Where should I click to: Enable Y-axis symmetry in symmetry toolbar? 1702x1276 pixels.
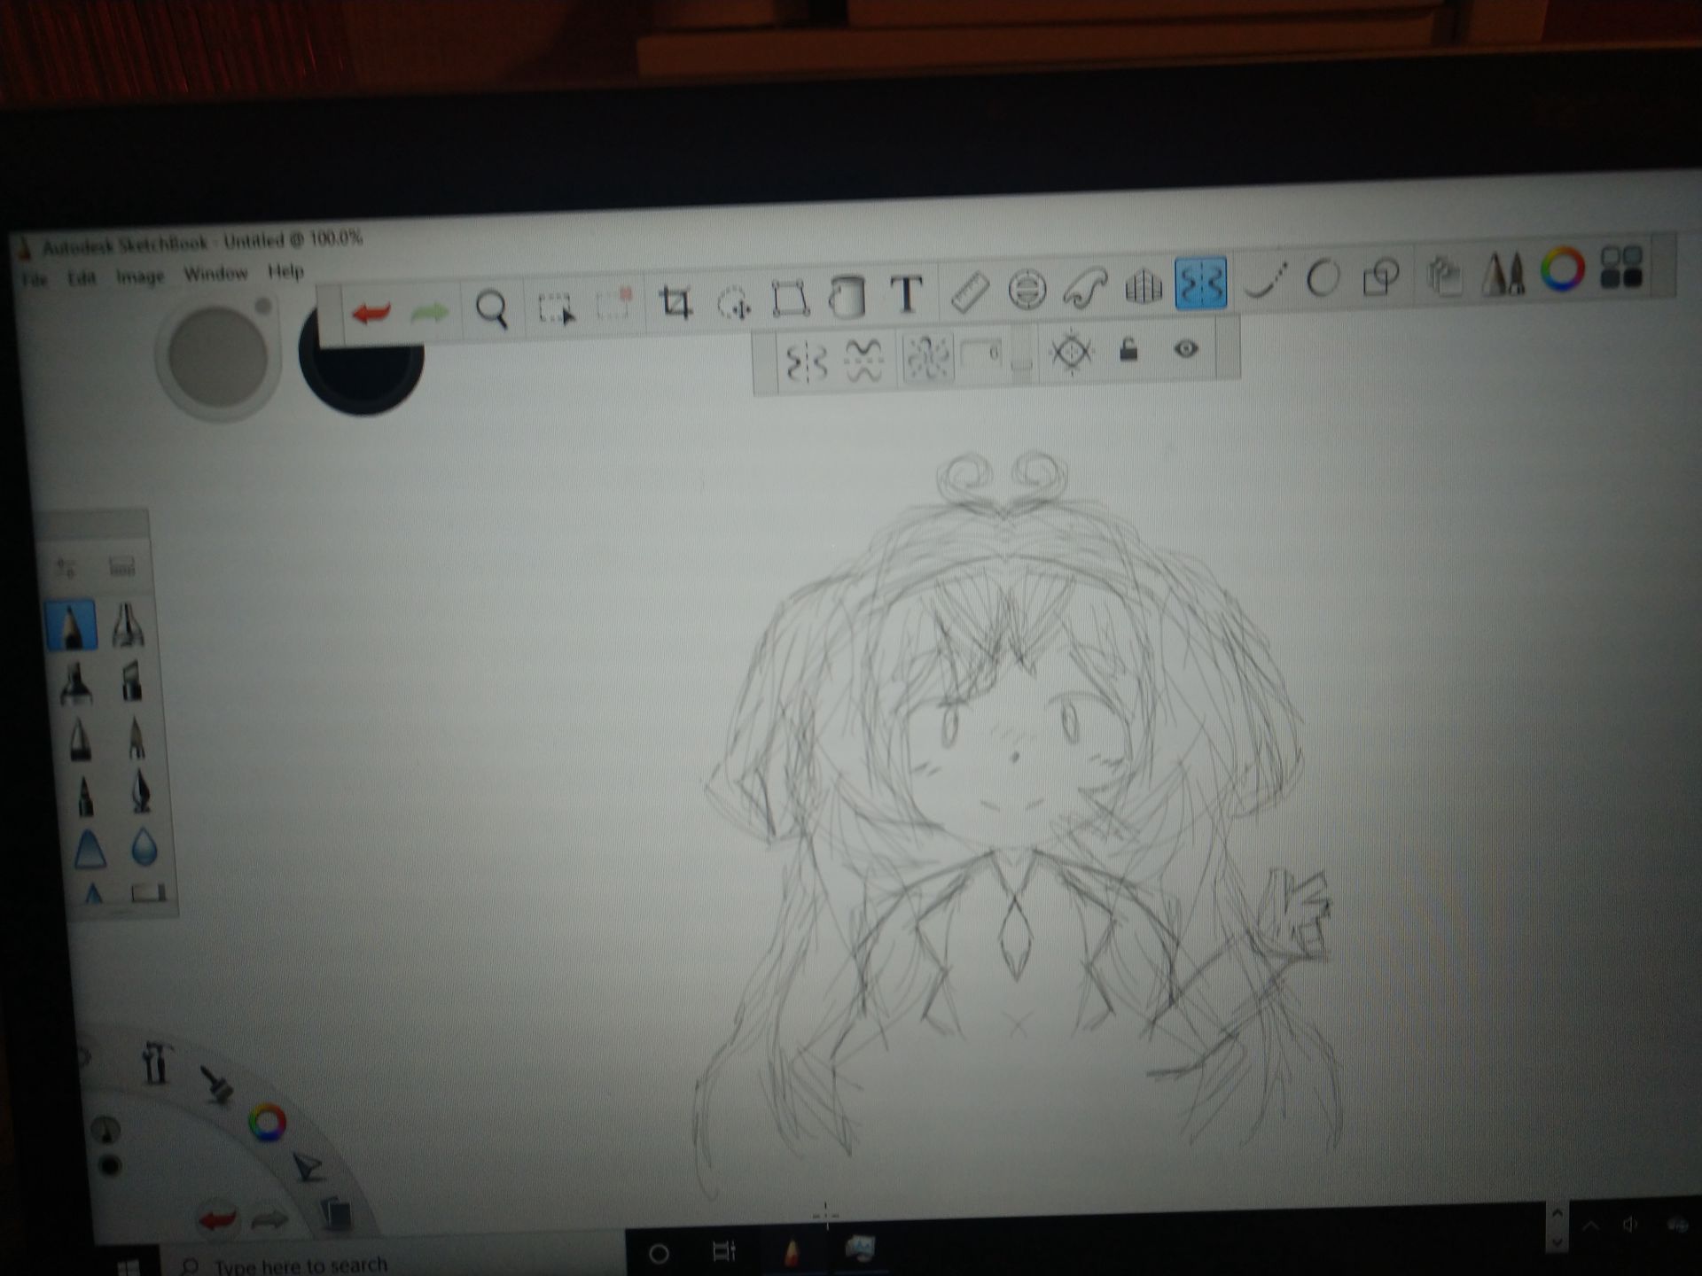[807, 362]
